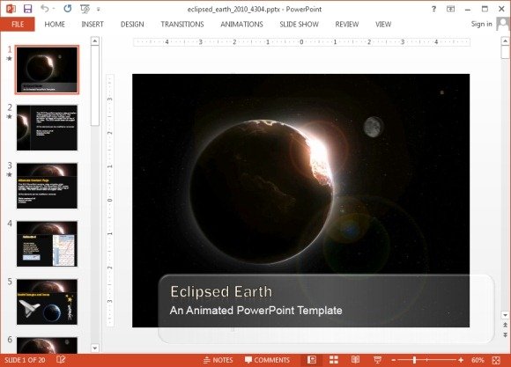This screenshot has height=367, width=511.
Task: Repeat the last action with the redo icon
Action: [68, 9]
